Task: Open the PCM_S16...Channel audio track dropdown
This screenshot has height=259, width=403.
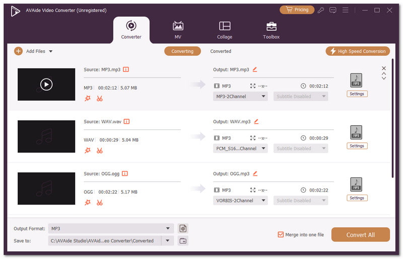Action: click(240, 148)
